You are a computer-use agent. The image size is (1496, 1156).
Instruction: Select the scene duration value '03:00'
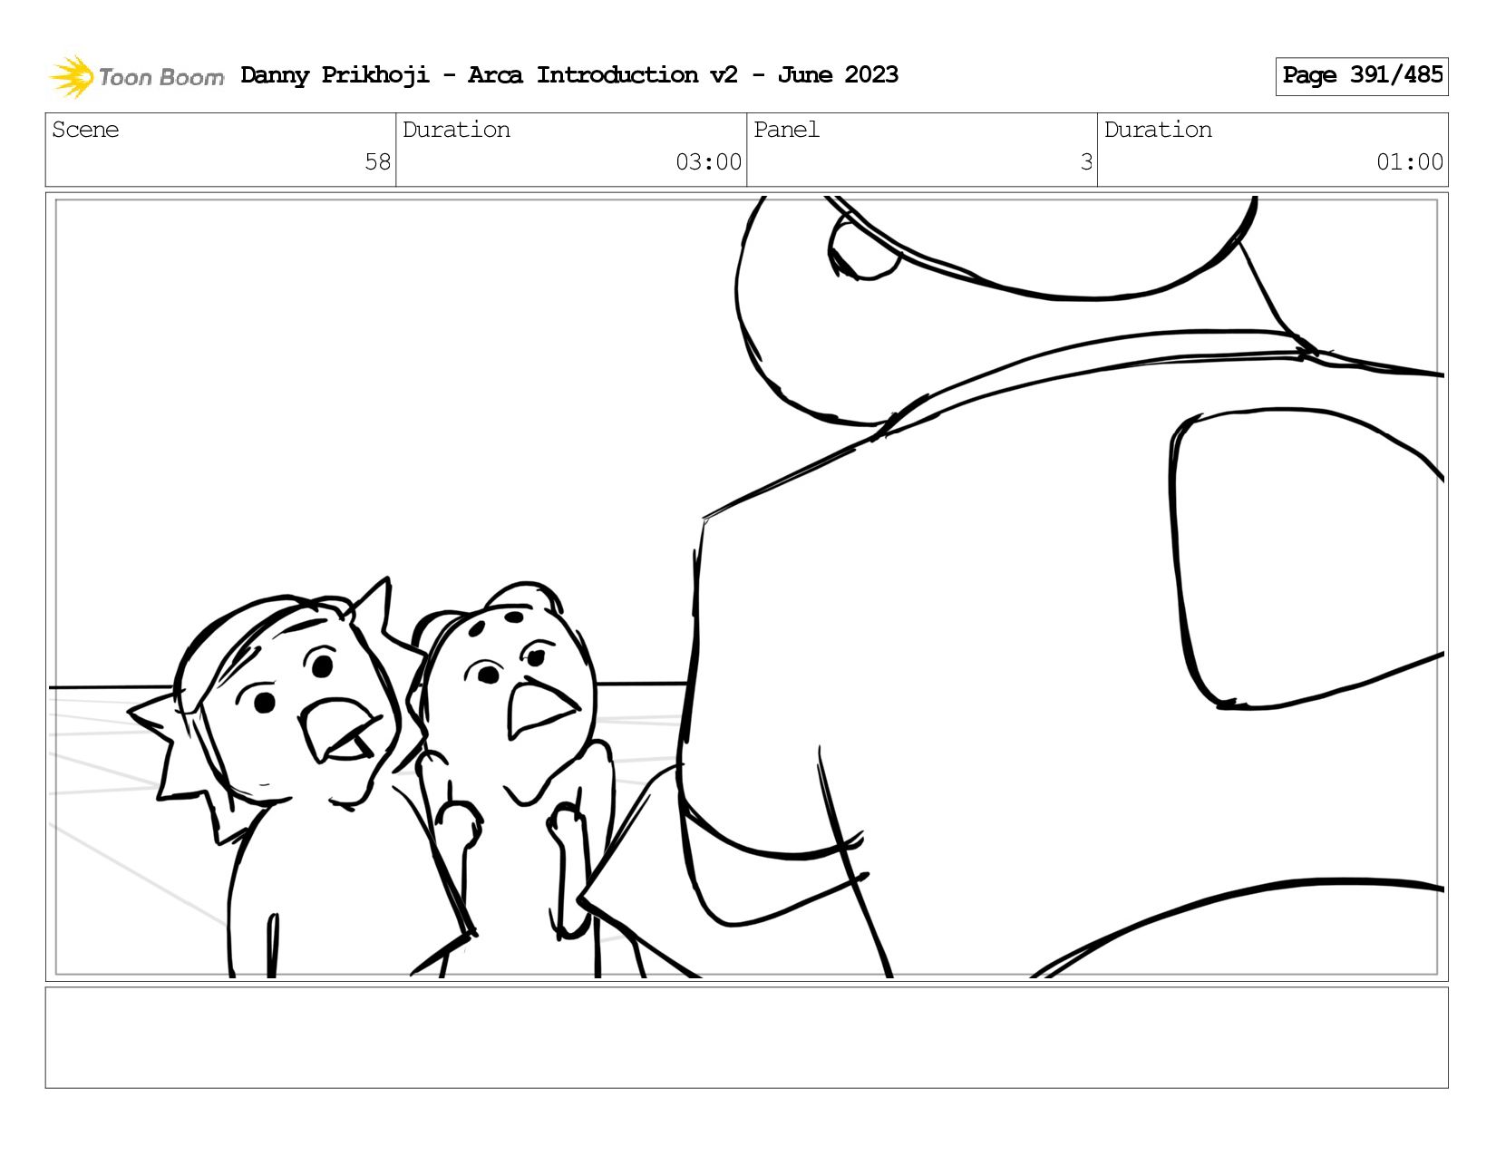(x=708, y=162)
